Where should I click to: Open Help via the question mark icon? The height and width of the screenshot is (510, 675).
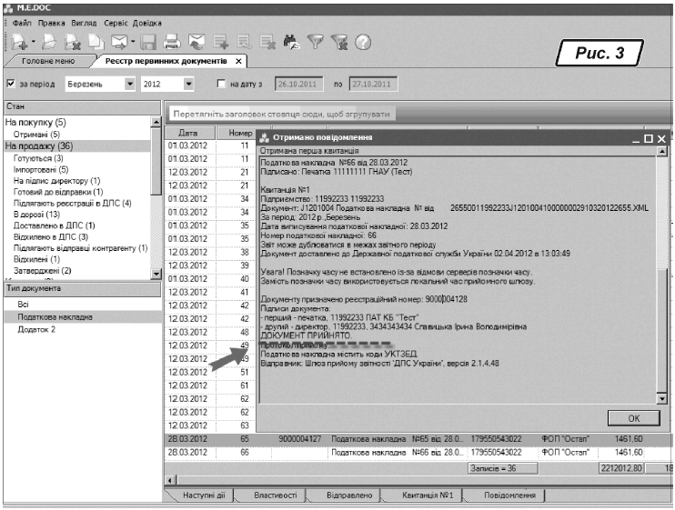pos(362,41)
